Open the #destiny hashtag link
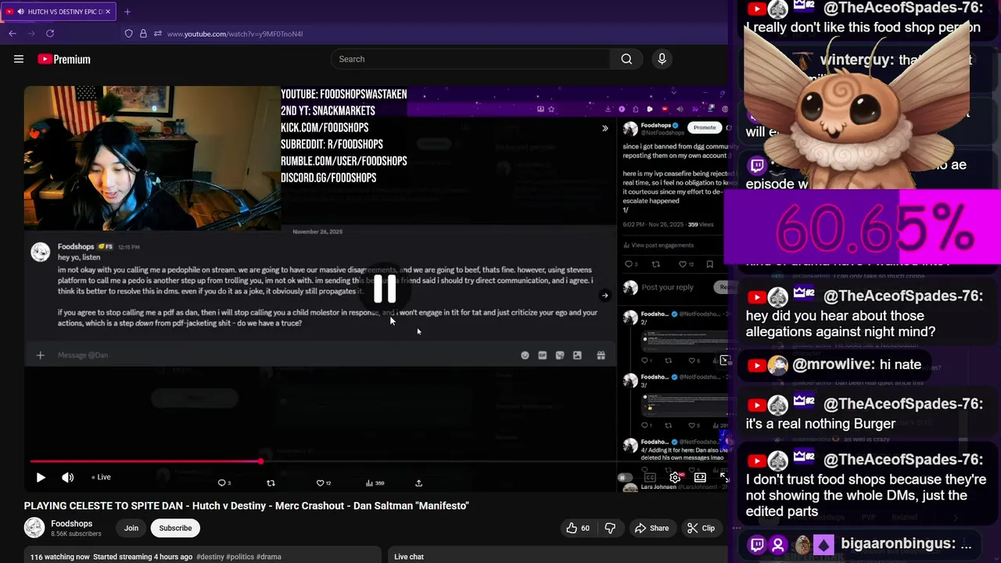Viewport: 1001px width, 563px height. coord(210,557)
